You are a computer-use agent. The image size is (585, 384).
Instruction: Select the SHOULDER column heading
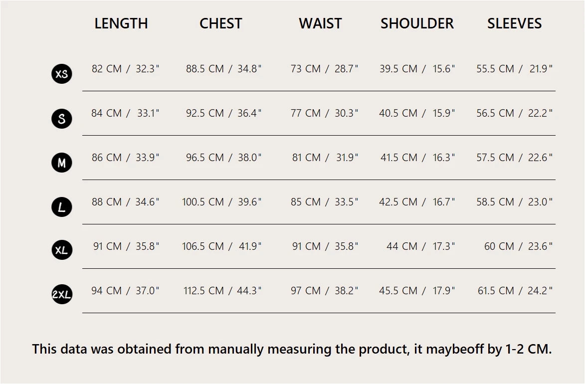coord(417,23)
